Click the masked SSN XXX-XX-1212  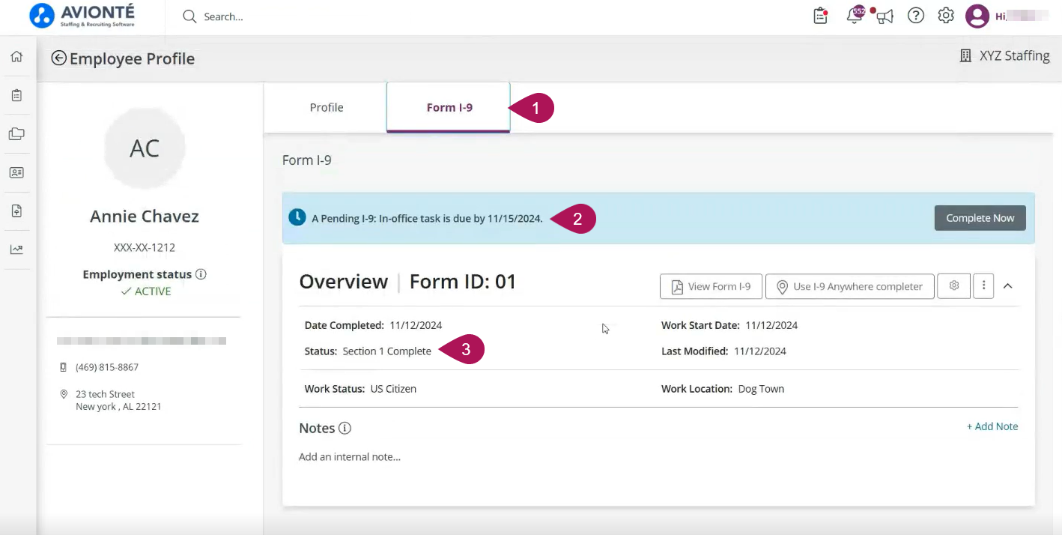coord(145,247)
